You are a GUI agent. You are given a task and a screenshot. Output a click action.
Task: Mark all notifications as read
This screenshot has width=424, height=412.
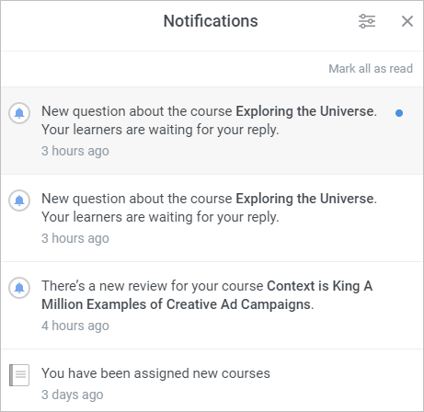(x=371, y=69)
